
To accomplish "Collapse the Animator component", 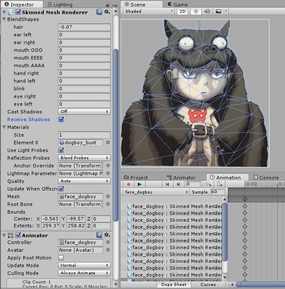I will pyautogui.click(x=4, y=235).
